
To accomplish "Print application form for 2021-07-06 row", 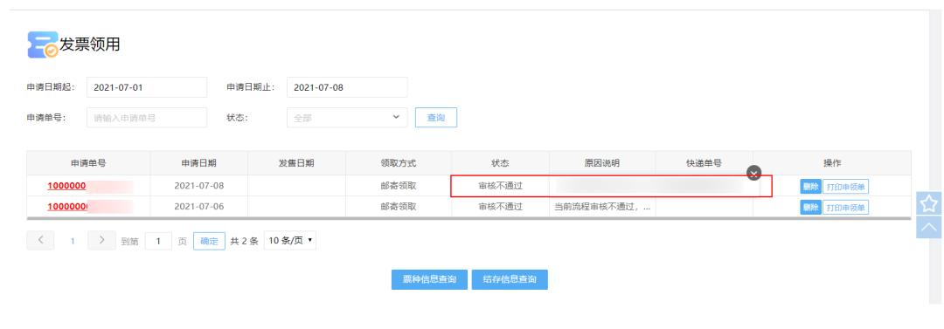I will 846,208.
